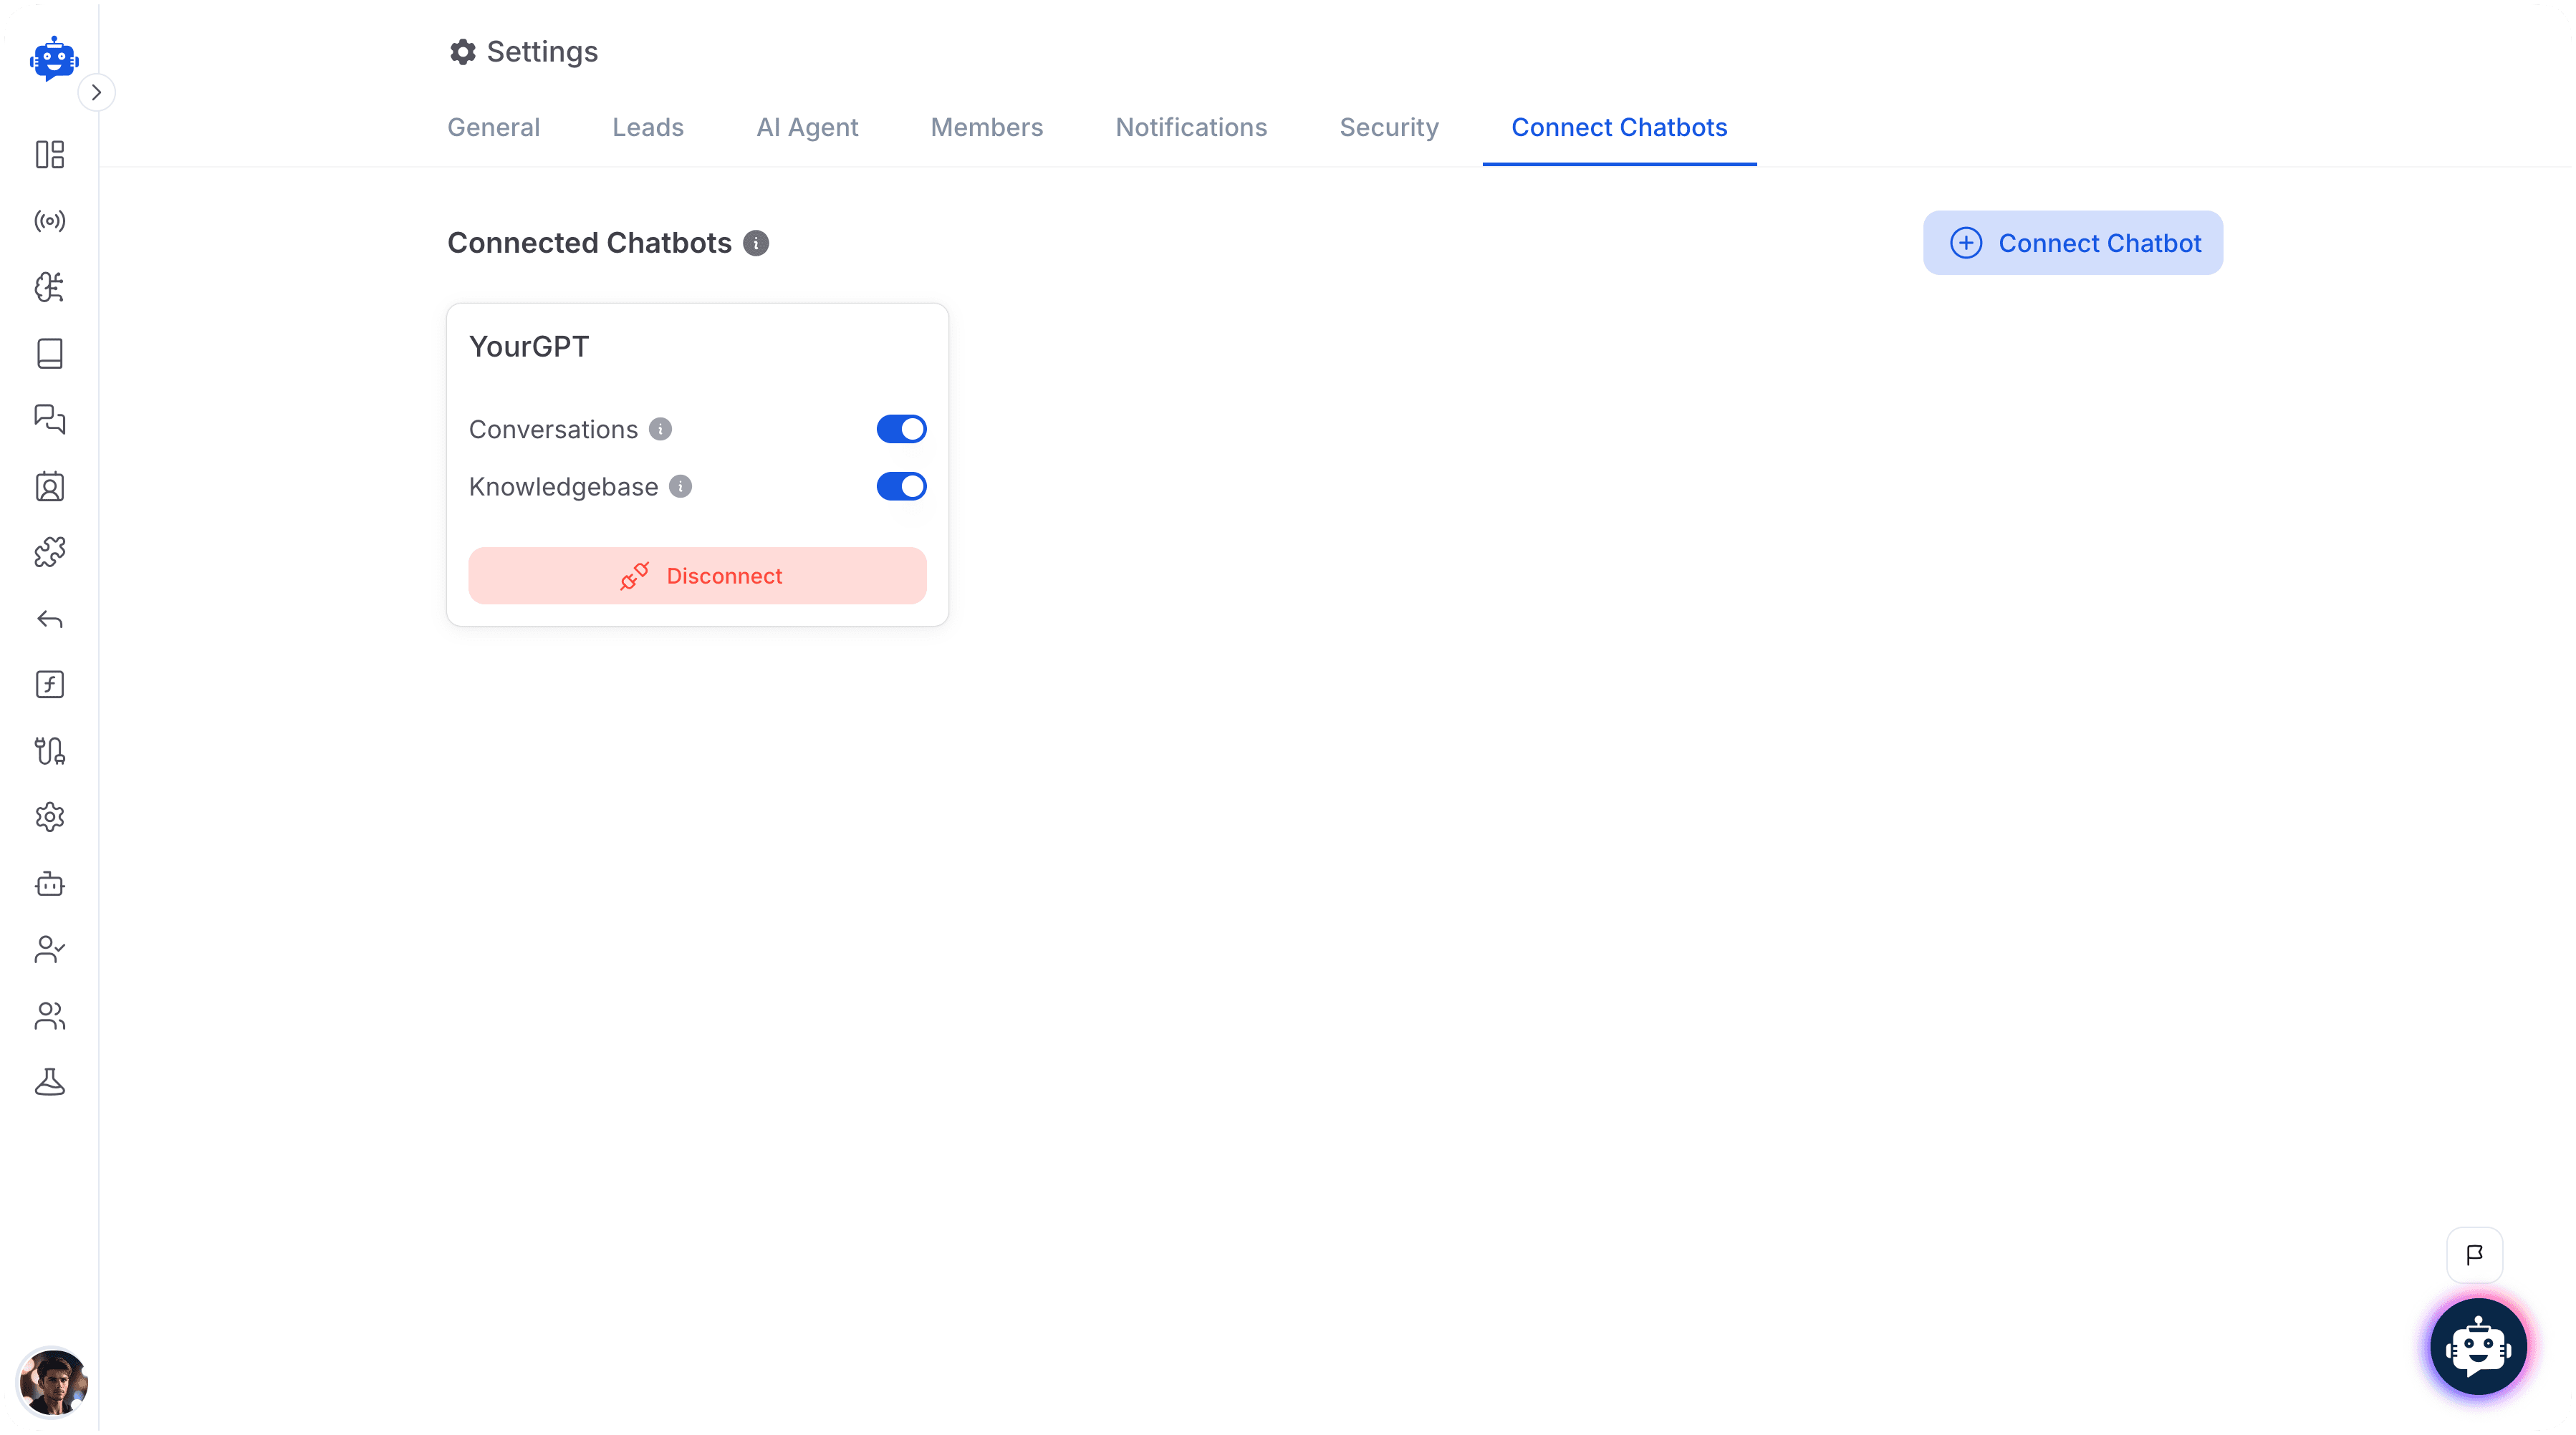Screen dimensions: 2576x1435
Task: Select the broadcast icon in the sidebar
Action: pos(49,221)
